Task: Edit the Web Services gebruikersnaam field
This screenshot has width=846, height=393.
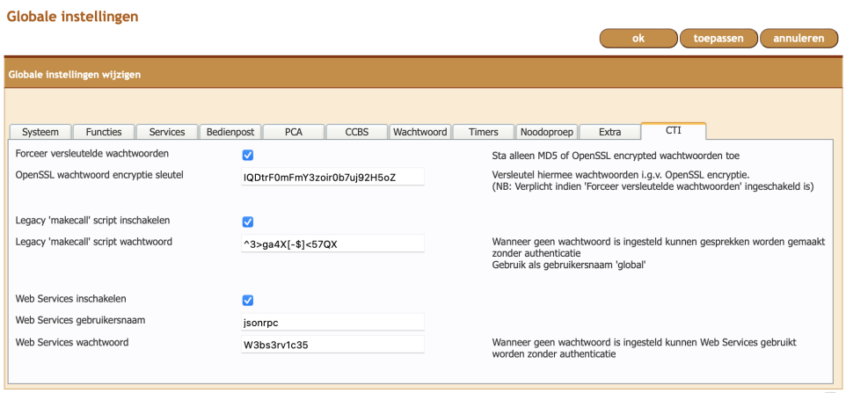Action: click(333, 322)
